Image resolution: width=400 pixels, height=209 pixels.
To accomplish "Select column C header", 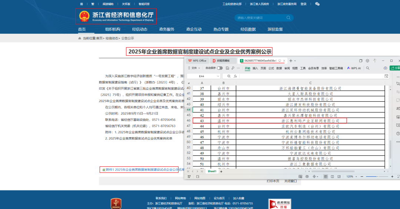I will (310, 83).
